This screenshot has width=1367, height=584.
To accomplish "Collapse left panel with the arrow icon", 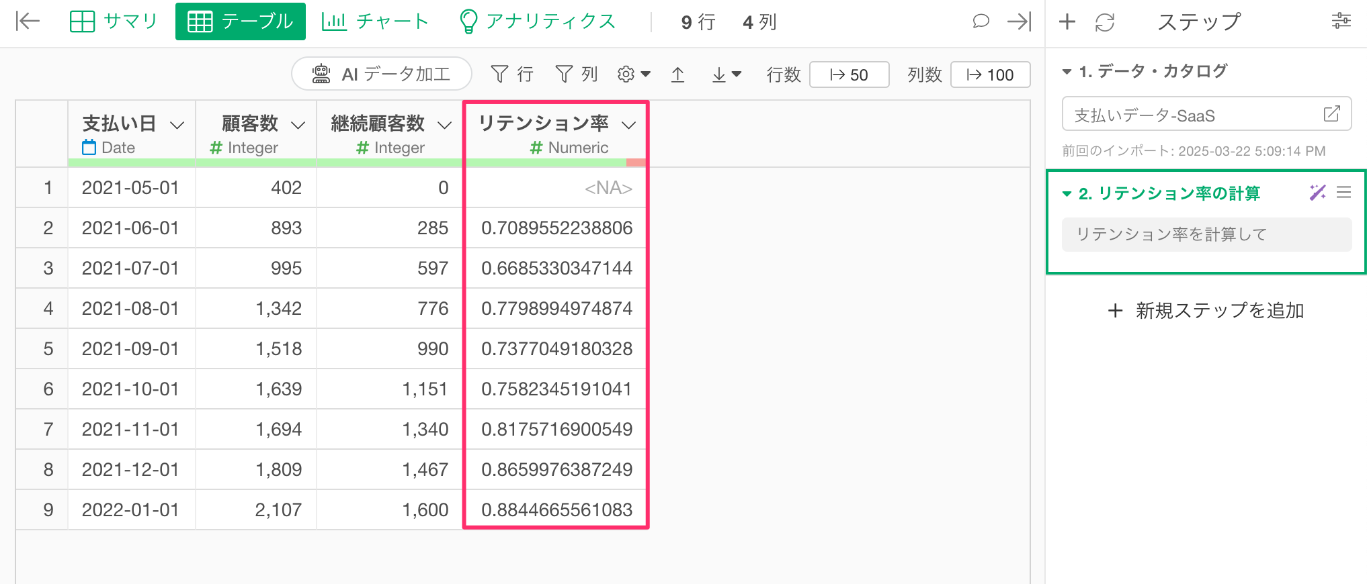I will pos(28,21).
